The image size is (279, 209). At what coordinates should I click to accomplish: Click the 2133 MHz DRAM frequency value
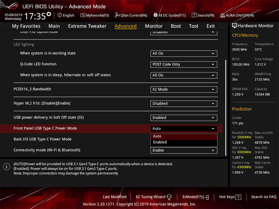(262, 79)
